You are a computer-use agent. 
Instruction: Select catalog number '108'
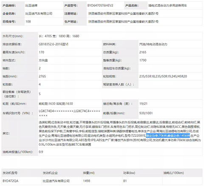28,22
